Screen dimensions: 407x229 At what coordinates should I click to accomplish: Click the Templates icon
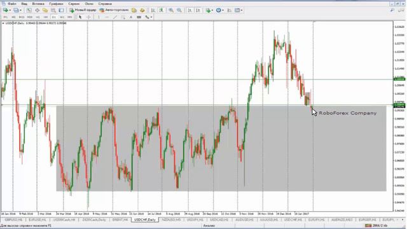[x=237, y=10]
